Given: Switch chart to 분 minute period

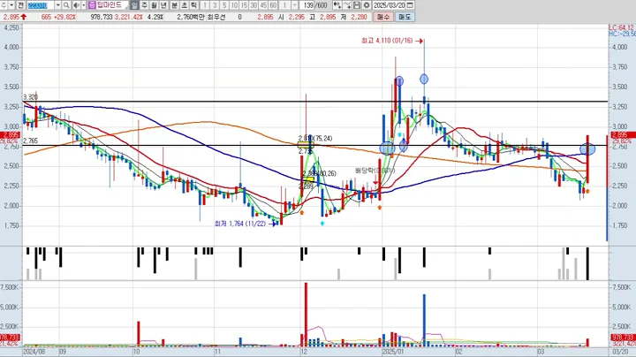Looking at the screenshot, I should coord(174,5).
